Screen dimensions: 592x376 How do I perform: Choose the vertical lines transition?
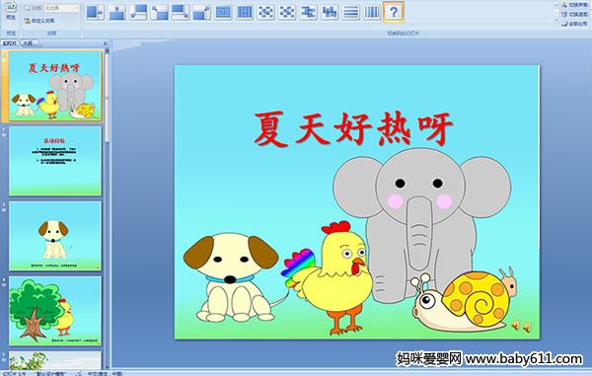[372, 12]
